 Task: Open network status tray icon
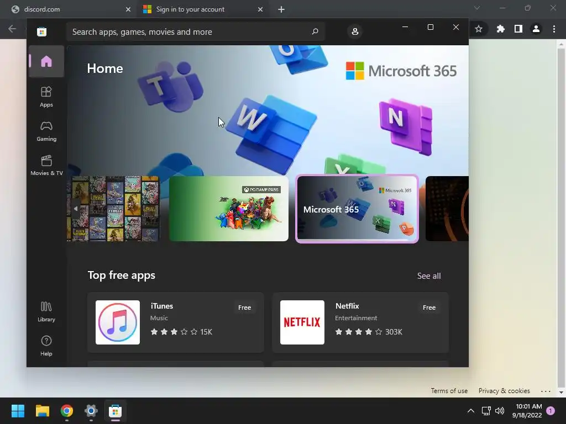point(486,411)
